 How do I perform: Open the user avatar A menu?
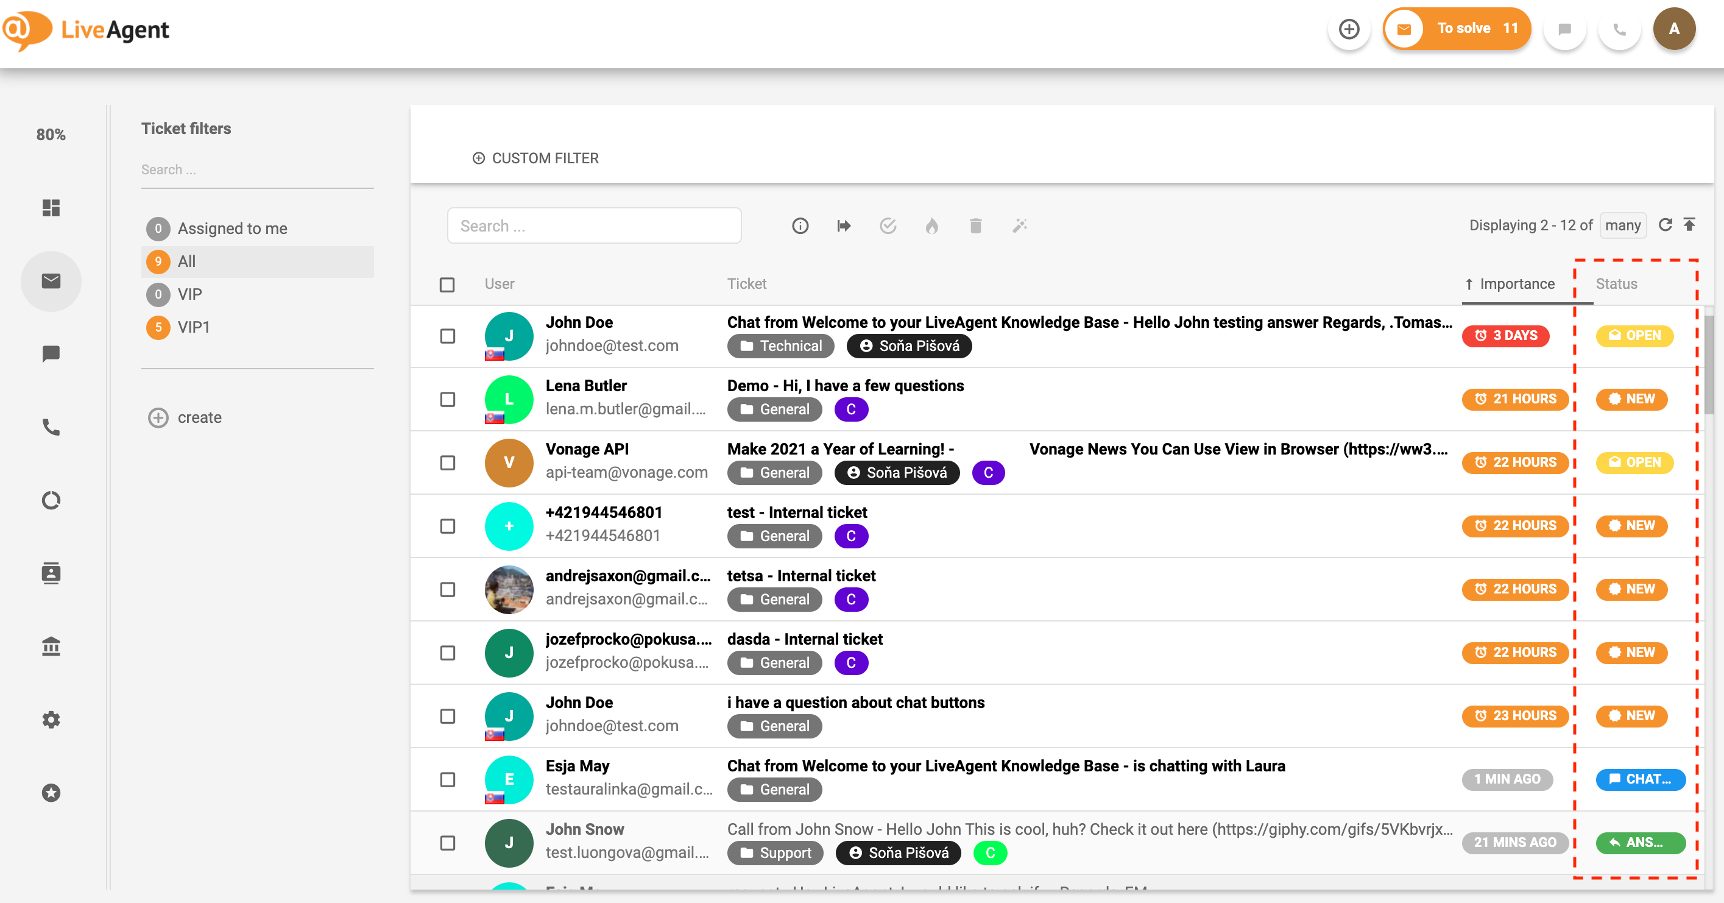tap(1674, 29)
